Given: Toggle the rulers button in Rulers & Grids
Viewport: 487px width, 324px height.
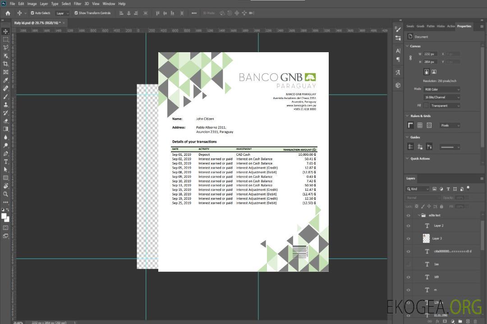Looking at the screenshot, I should [411, 125].
